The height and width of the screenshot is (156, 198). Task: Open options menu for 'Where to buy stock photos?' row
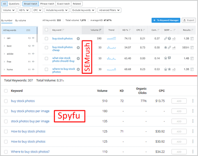click(193, 152)
